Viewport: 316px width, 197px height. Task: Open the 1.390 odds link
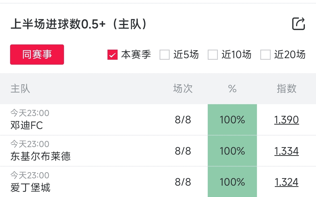286,120
